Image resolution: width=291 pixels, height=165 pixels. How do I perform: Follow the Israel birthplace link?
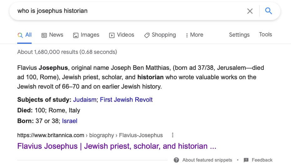70,121
